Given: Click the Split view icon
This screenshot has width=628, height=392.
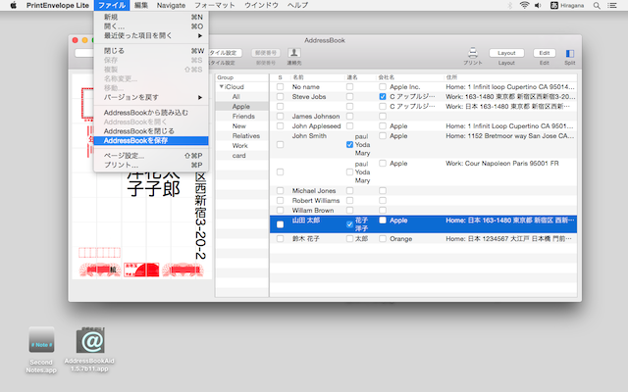Looking at the screenshot, I should pyautogui.click(x=569, y=53).
